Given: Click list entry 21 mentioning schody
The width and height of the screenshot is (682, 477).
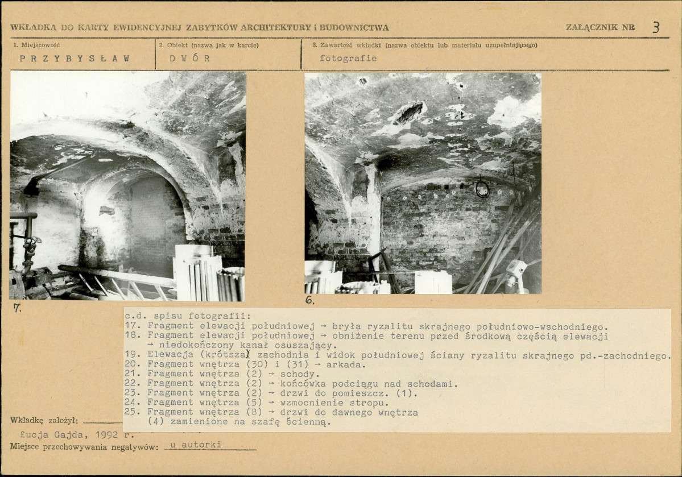Looking at the screenshot, I should click(222, 374).
